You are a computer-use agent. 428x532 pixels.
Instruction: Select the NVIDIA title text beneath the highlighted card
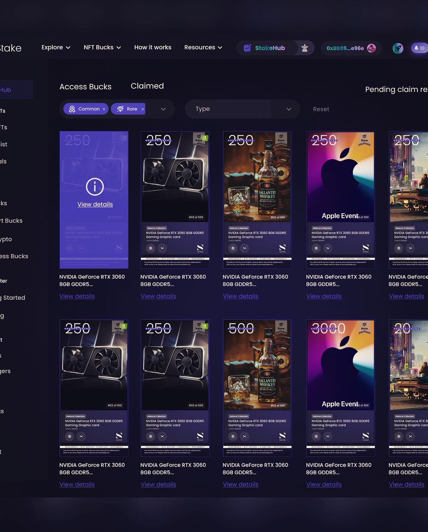click(92, 281)
